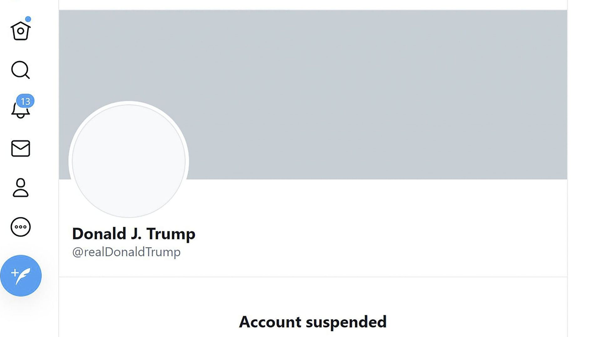The height and width of the screenshot is (337, 601).
Task: Click the Account suspended heading
Action: click(313, 322)
